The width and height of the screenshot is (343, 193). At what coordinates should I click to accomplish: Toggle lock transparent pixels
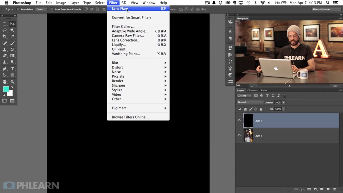245,109
